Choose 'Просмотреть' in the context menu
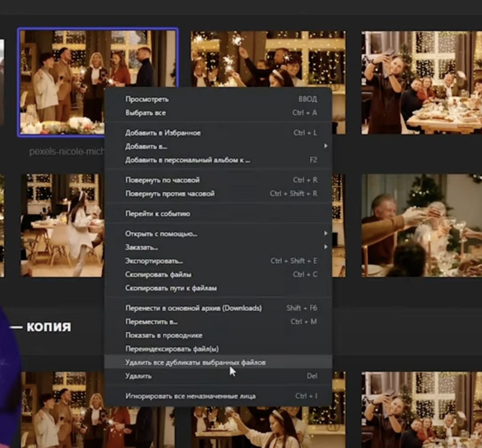 click(218, 99)
